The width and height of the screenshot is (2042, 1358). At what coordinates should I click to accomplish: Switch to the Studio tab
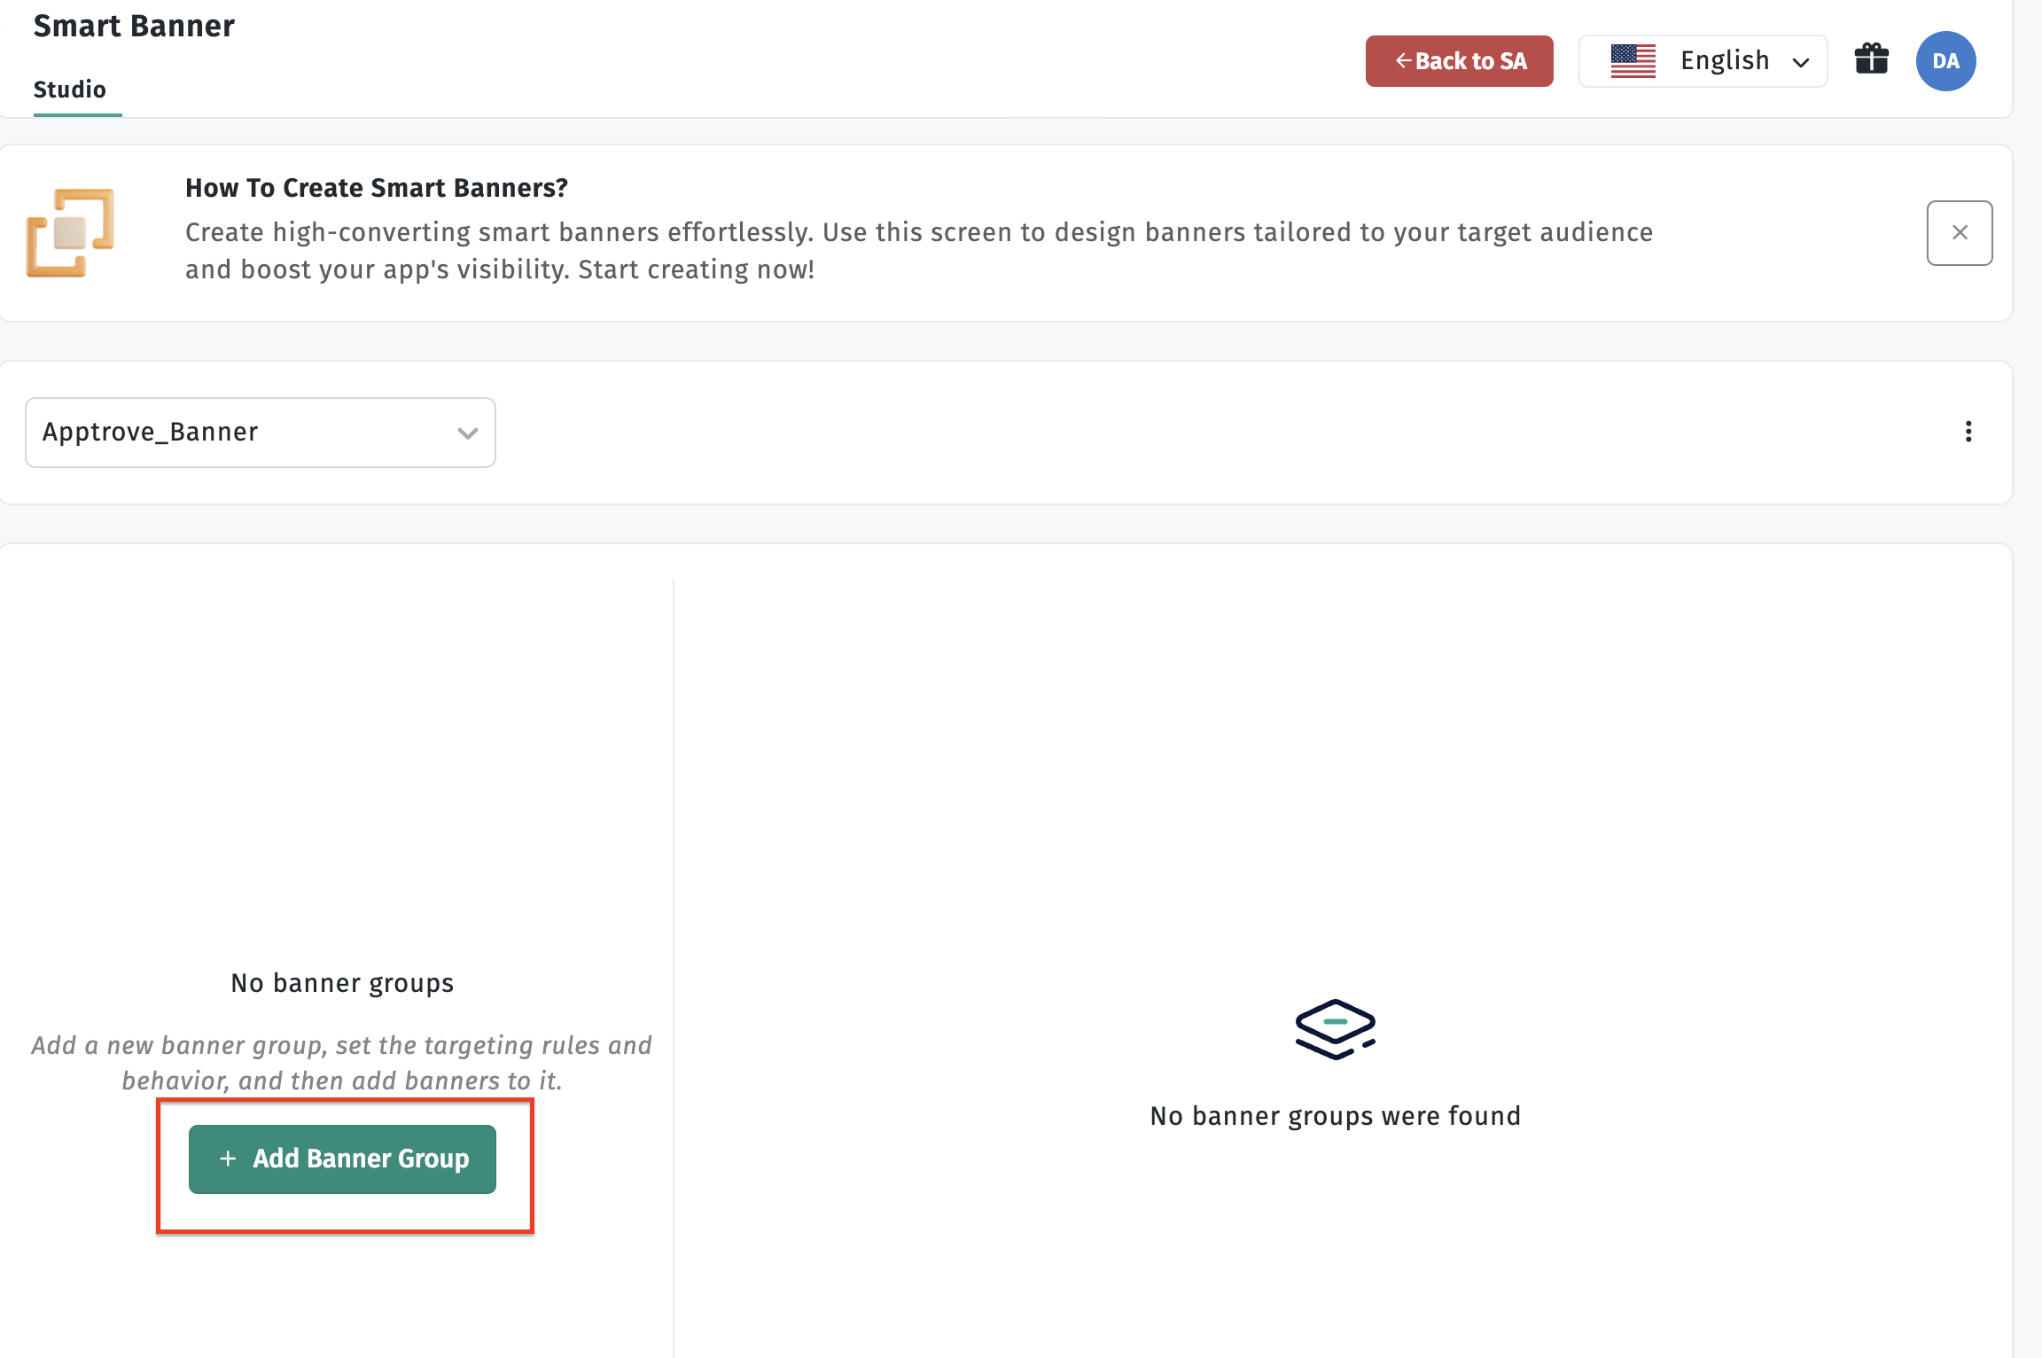click(70, 90)
